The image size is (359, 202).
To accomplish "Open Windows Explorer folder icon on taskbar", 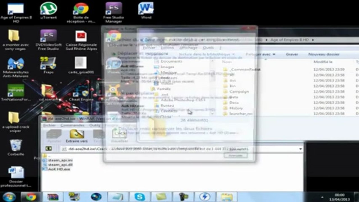I will [x=226, y=197].
